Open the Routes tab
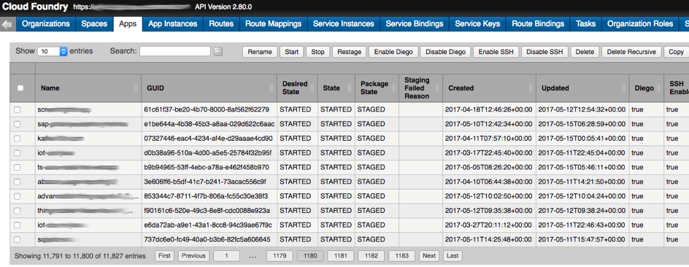This screenshot has height=267, width=689. click(221, 24)
